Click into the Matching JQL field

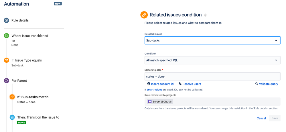(x=212, y=76)
